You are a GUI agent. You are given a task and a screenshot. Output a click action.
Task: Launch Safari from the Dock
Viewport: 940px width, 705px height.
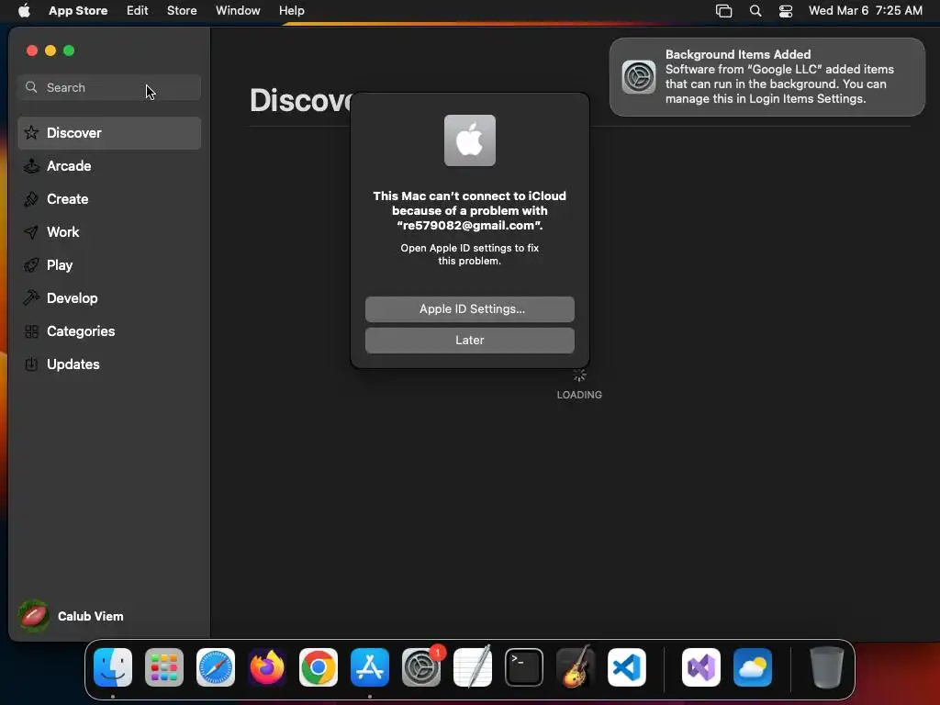pyautogui.click(x=216, y=667)
